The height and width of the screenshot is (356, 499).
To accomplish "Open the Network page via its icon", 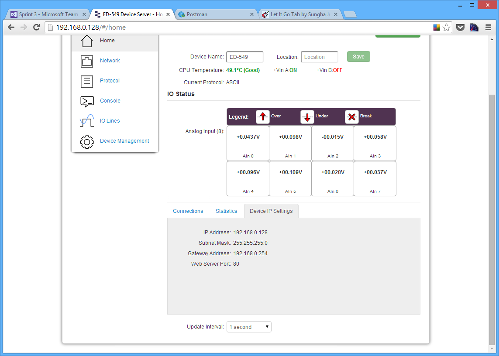I will pos(86,60).
